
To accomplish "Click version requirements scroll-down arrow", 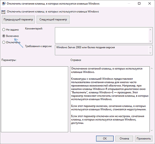I will click(150, 53).
